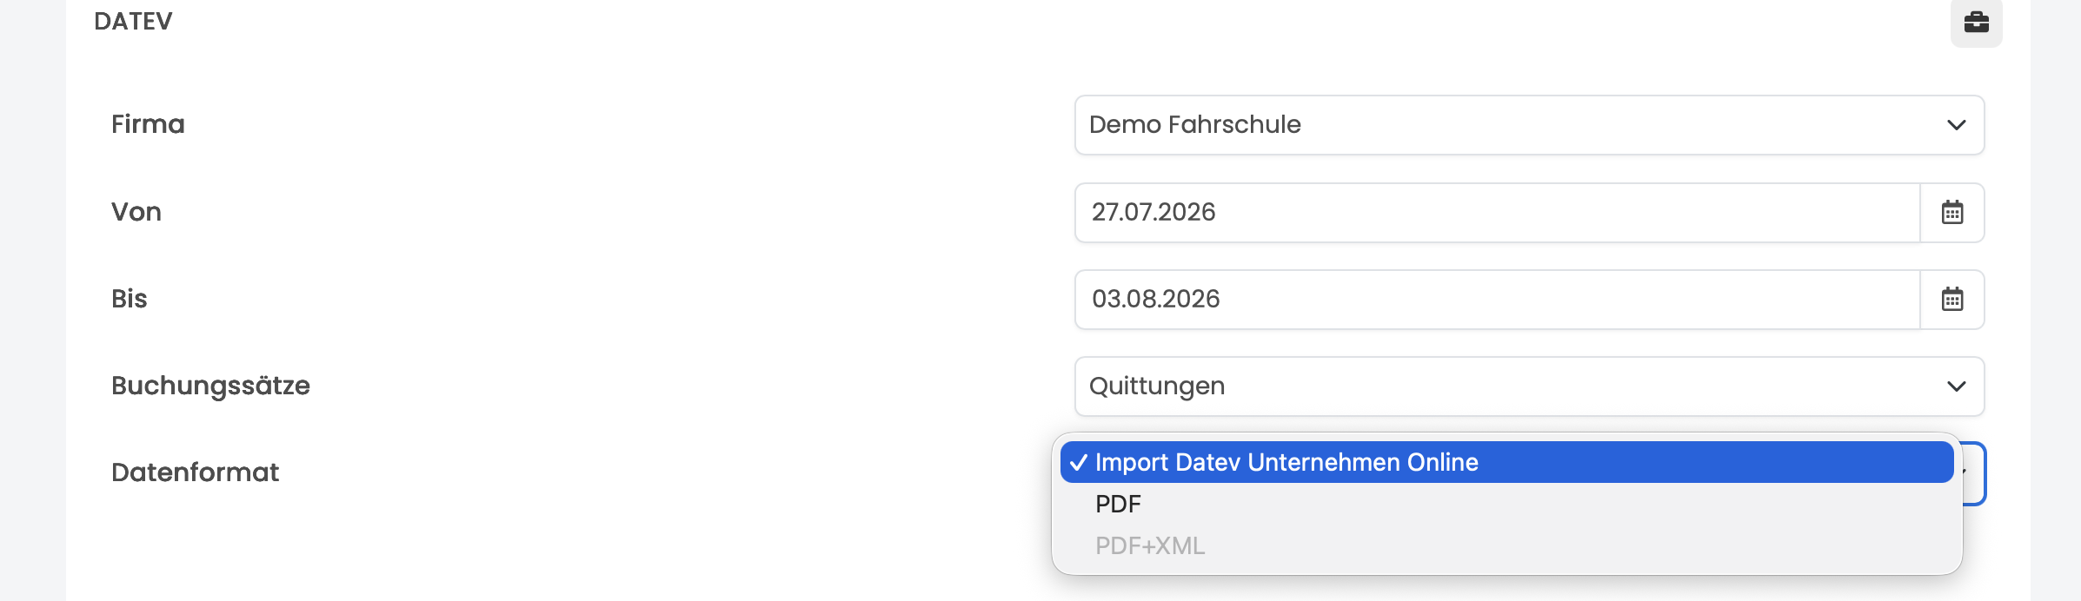Click the Buchungssätze label
The height and width of the screenshot is (601, 2081).
tap(210, 386)
